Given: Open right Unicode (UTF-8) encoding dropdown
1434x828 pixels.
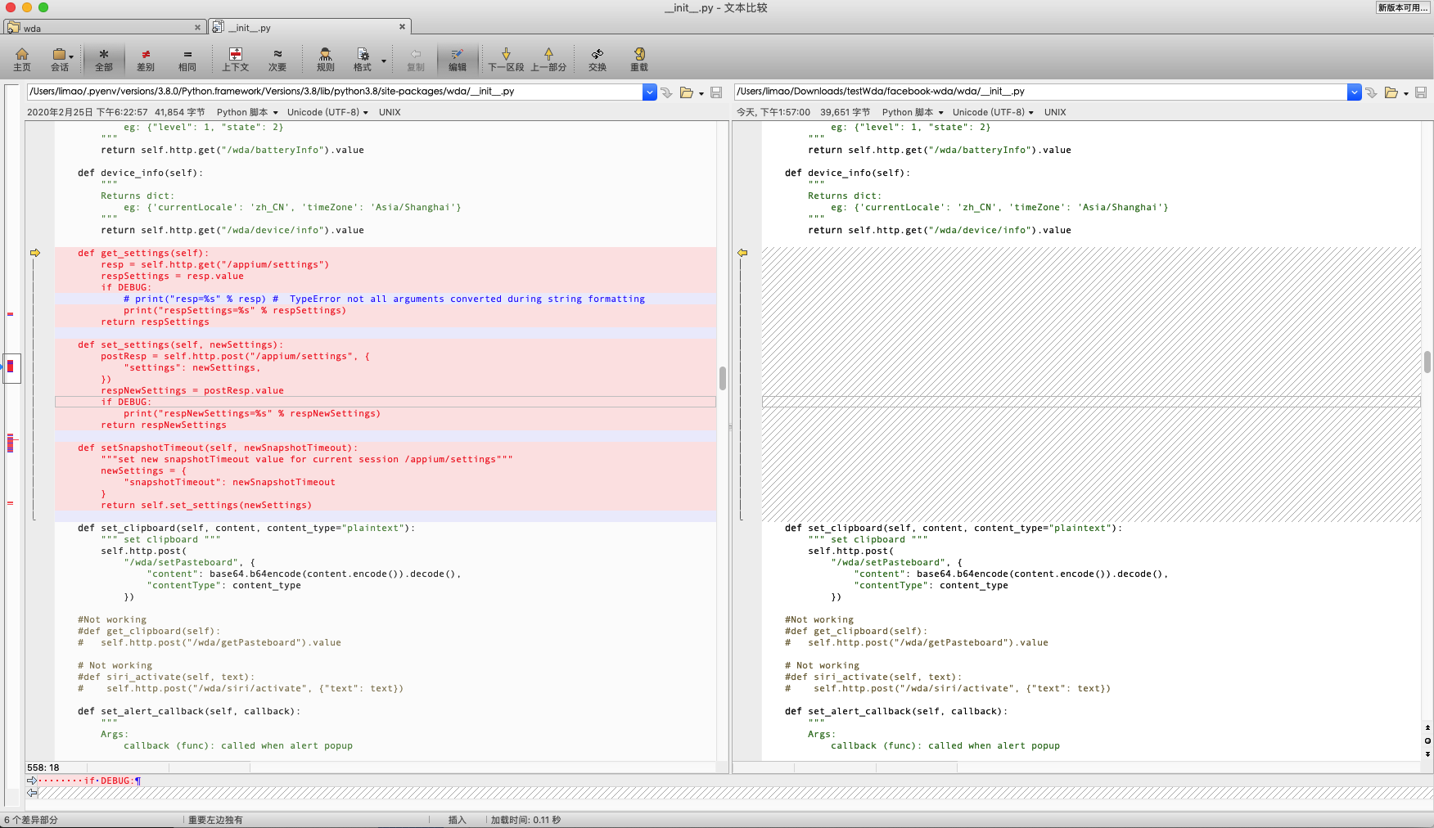Looking at the screenshot, I should tap(993, 112).
